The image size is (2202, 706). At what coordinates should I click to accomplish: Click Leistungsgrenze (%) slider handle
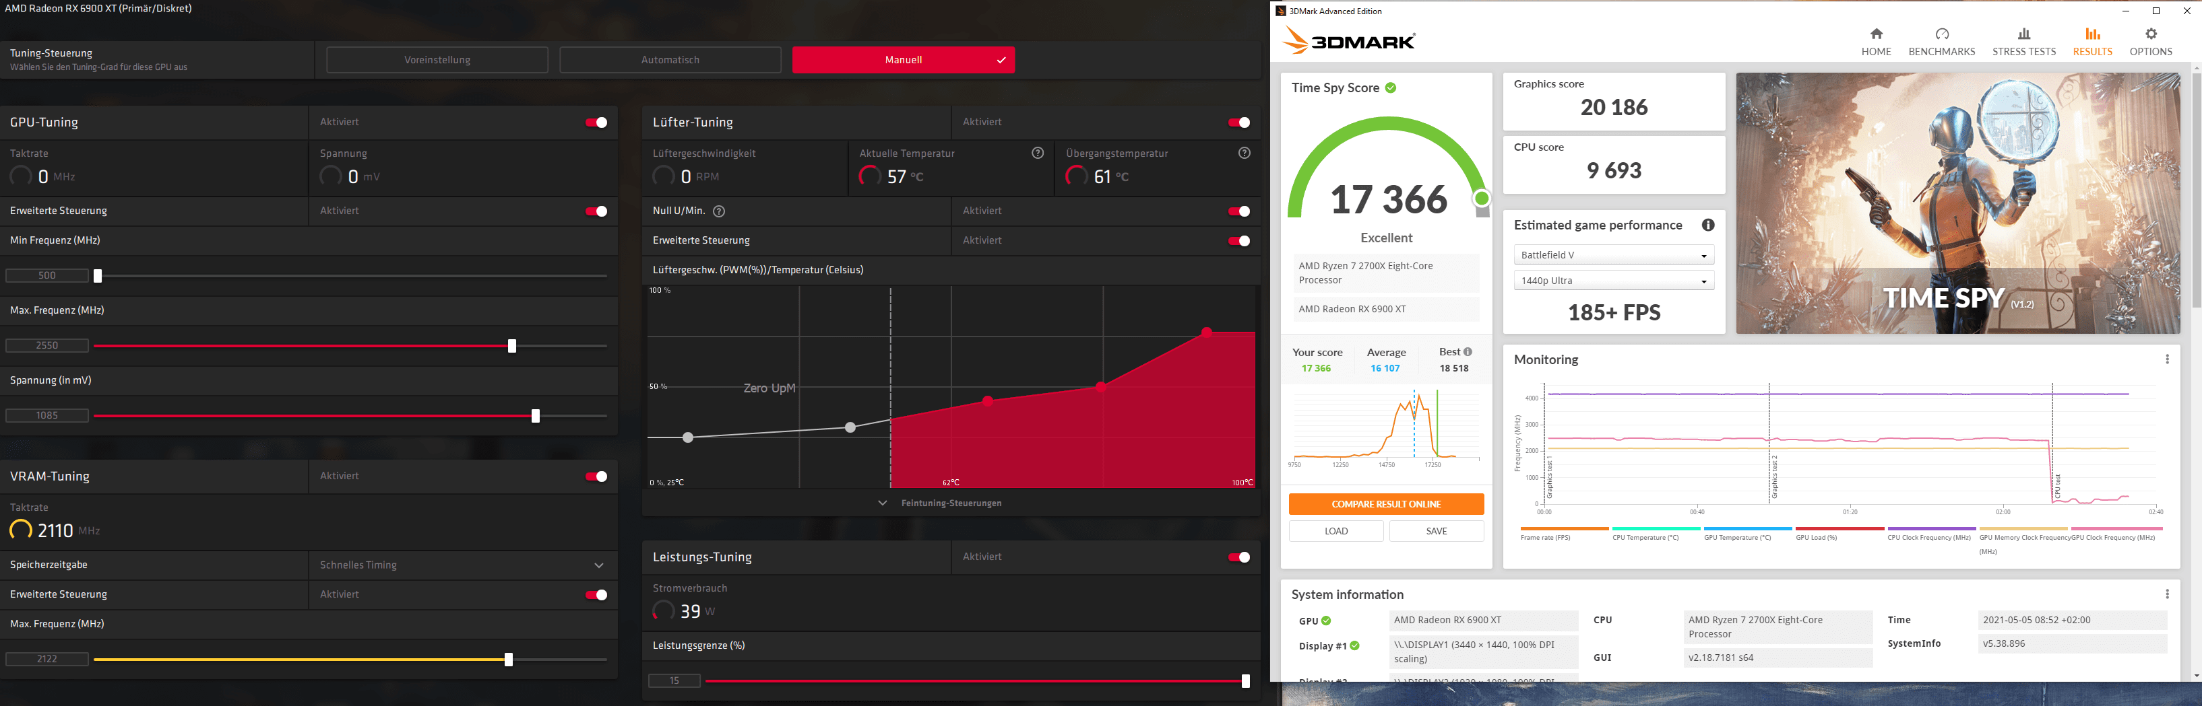tap(1245, 681)
